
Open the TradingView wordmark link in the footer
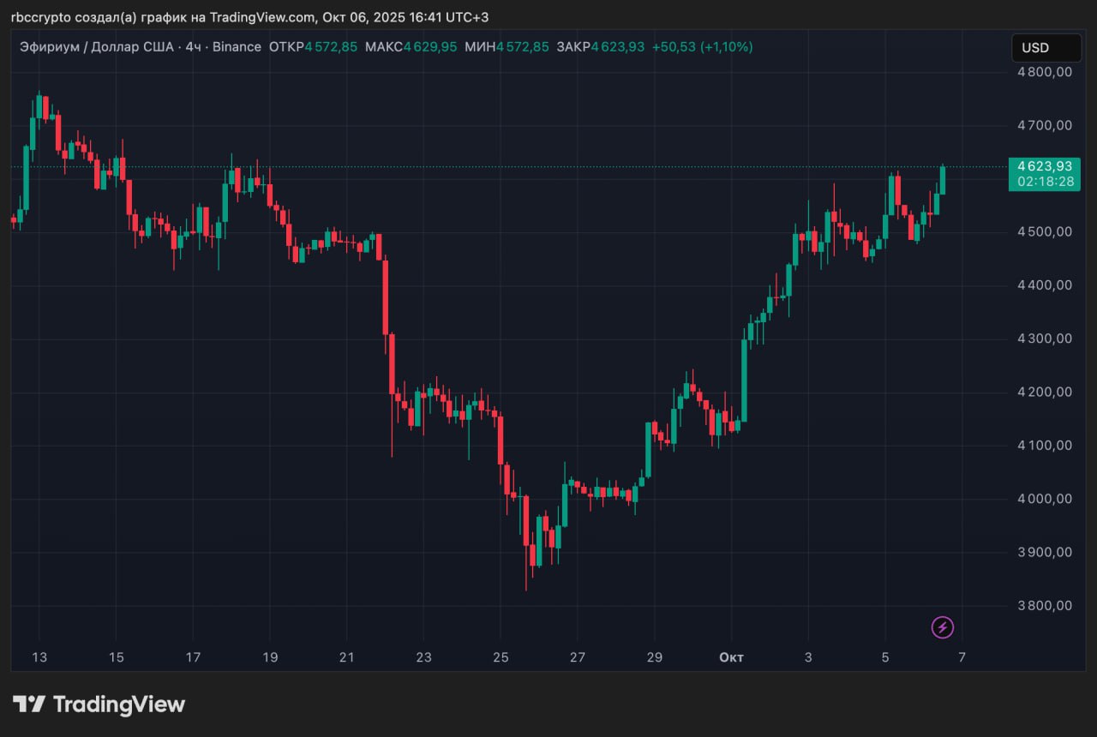119,704
